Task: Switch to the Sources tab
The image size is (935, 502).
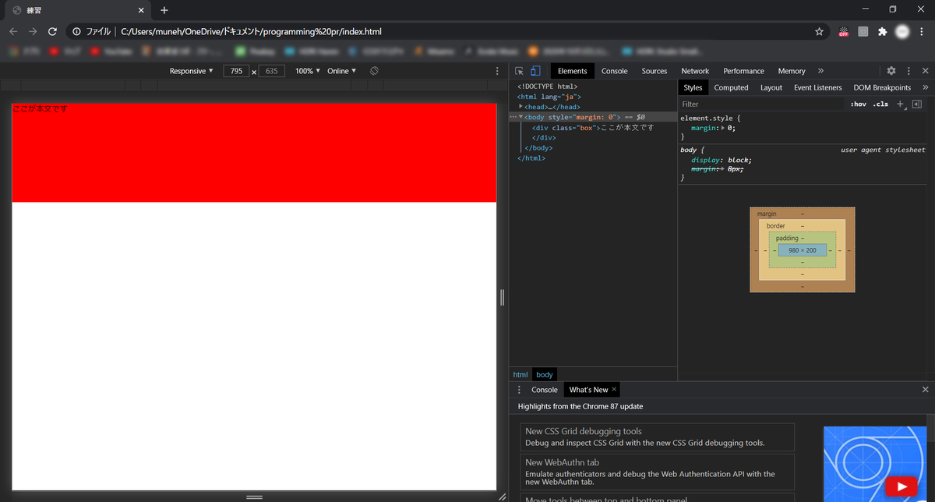Action: pos(654,71)
